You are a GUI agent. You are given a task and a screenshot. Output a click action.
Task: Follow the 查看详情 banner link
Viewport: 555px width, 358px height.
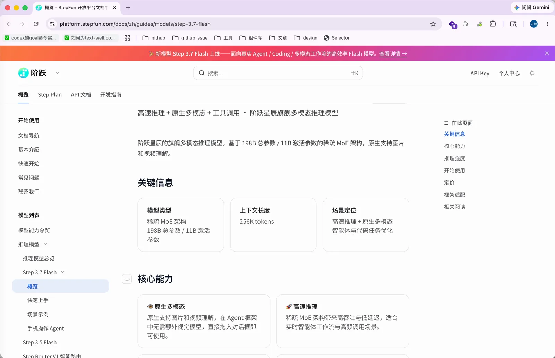(393, 54)
